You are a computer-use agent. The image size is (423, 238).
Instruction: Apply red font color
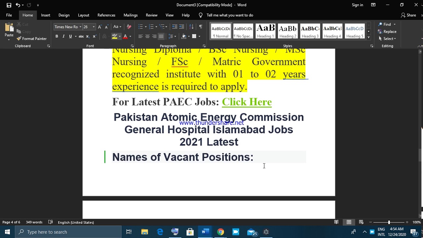point(125,36)
